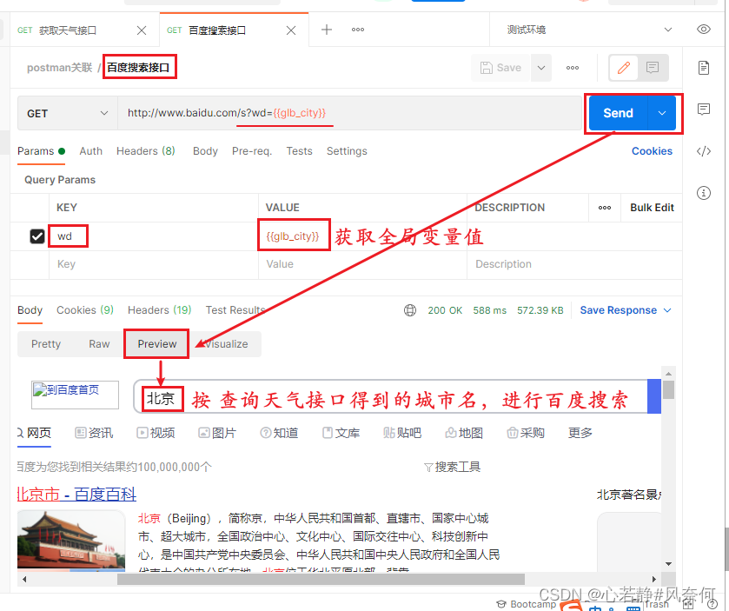The height and width of the screenshot is (611, 729).
Task: Open the request info icon in sidebar
Action: click(x=704, y=192)
